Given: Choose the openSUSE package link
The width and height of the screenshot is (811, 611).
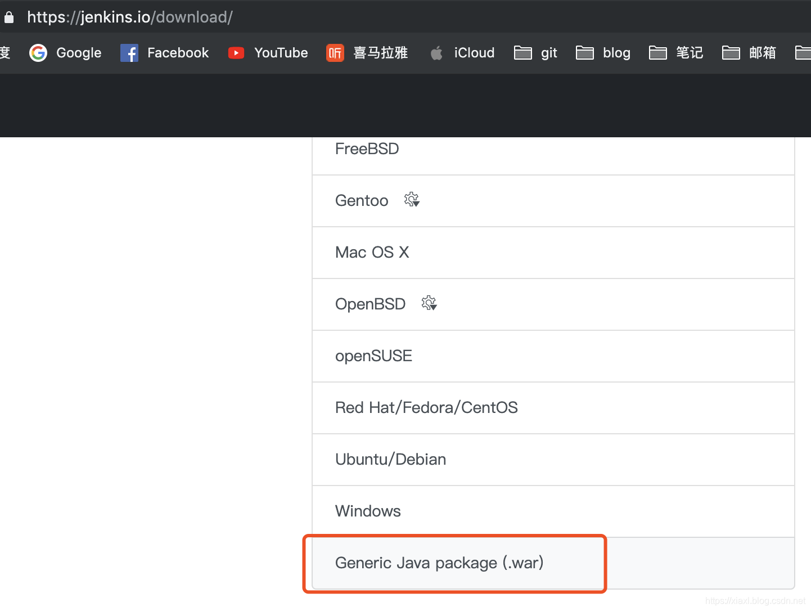Looking at the screenshot, I should pyautogui.click(x=373, y=356).
